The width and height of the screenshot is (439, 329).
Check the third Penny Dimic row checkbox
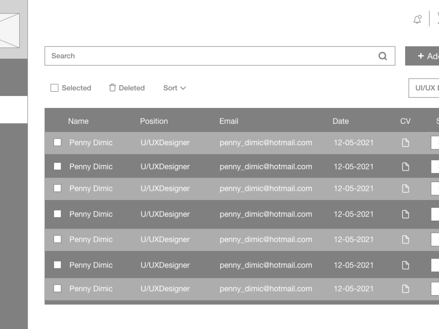click(58, 188)
